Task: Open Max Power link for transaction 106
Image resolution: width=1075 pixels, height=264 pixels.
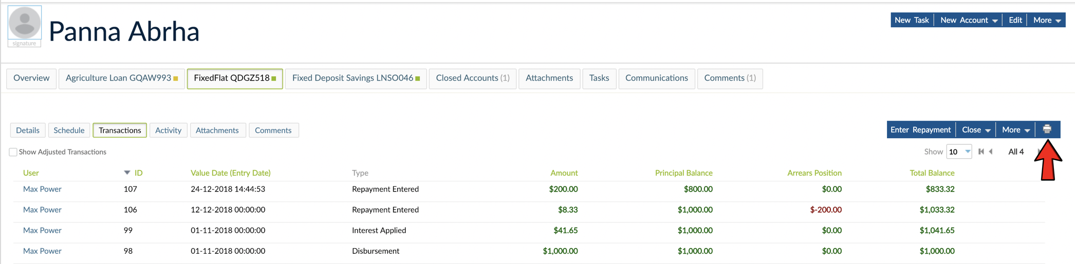Action: pyautogui.click(x=42, y=210)
